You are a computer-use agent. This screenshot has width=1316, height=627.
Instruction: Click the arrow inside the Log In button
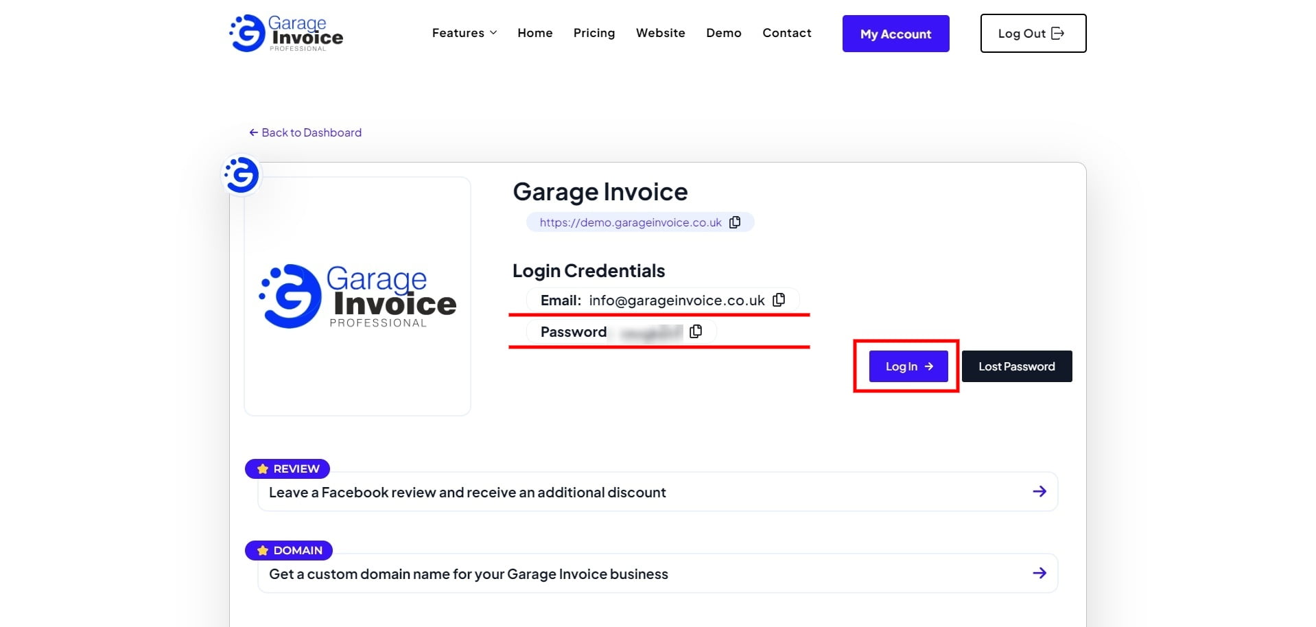click(x=930, y=366)
